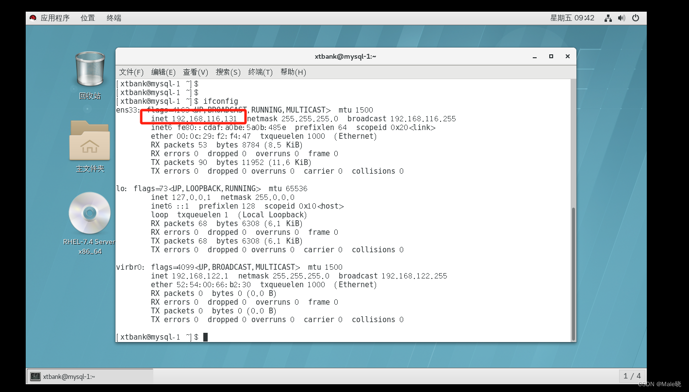This screenshot has height=392, width=689.
Task: Open the 编辑(E) menu in the terminal
Action: pyautogui.click(x=163, y=72)
